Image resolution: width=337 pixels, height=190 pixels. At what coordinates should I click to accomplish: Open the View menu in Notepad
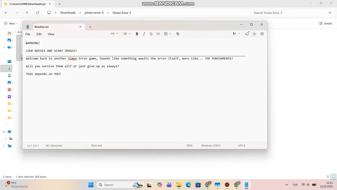pyautogui.click(x=51, y=34)
